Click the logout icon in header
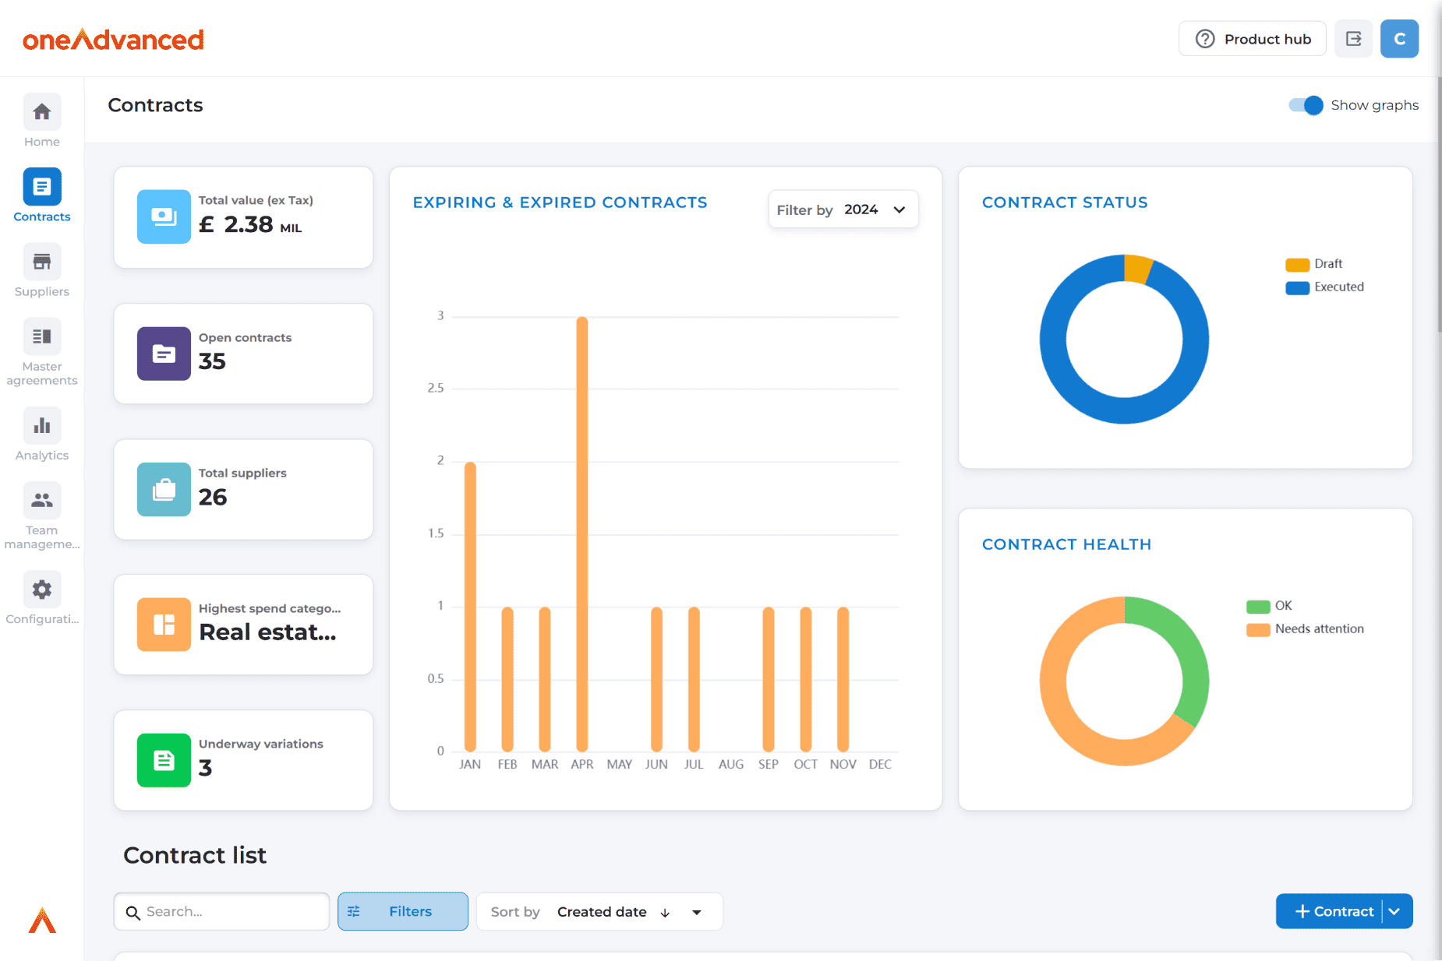Screen dimensions: 1442x961 point(1353,39)
